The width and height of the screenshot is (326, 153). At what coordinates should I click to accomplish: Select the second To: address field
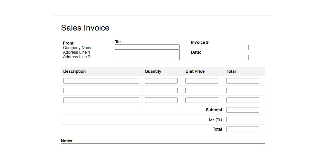(147, 52)
